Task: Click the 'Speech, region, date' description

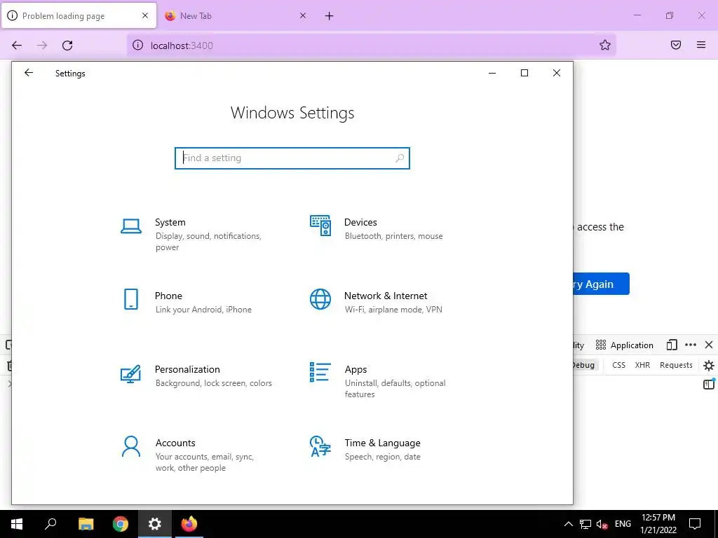Action: point(382,457)
